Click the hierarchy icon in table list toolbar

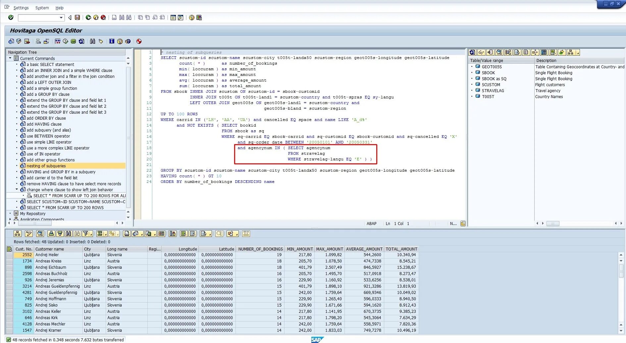coord(570,52)
